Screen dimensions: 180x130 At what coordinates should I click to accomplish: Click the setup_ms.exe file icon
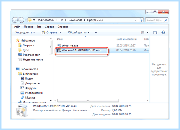[59, 45]
